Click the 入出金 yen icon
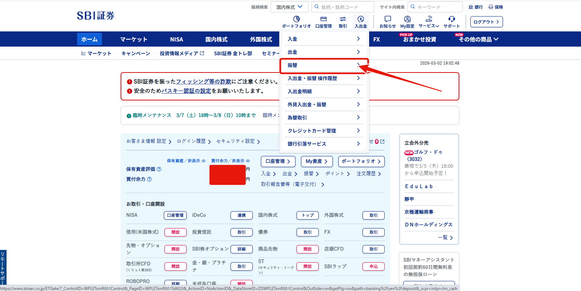The image size is (581, 291). (361, 19)
